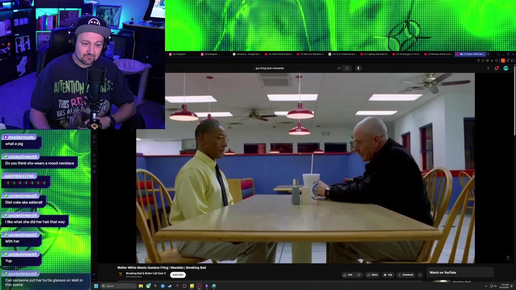The width and height of the screenshot is (516, 290).
Task: Click chat message 'I like what she did her hair'
Action: pos(35,222)
